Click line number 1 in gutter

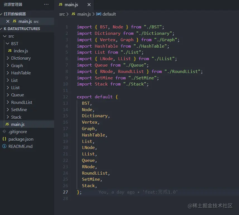(x=67, y=27)
